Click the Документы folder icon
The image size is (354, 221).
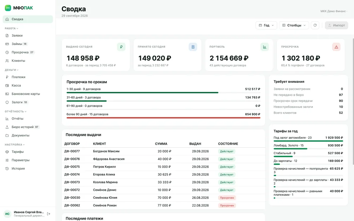point(7,135)
